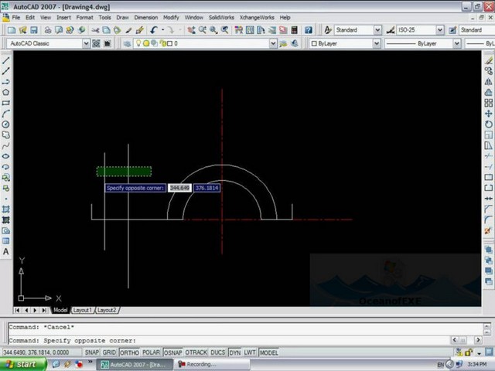Screen dimensions: 495x371
Task: Click the Move modify tool
Action: [488, 114]
